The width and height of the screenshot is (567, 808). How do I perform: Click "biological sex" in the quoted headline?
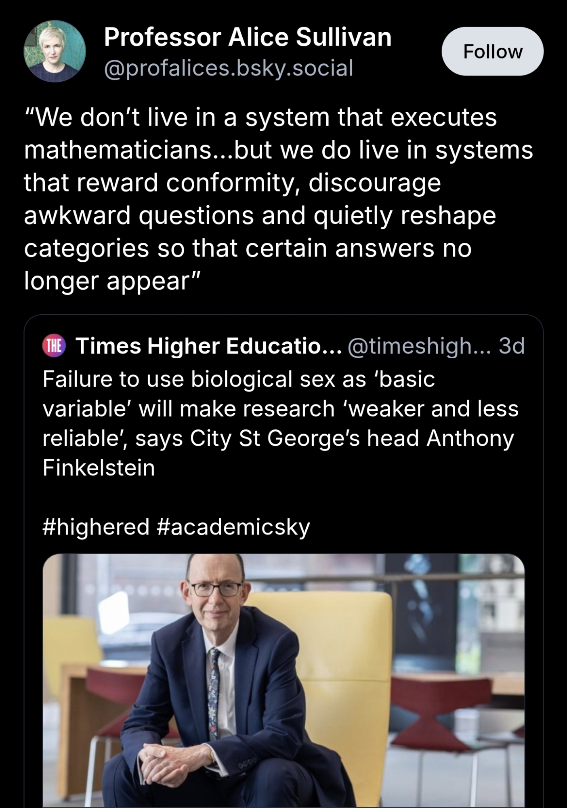coord(264,379)
